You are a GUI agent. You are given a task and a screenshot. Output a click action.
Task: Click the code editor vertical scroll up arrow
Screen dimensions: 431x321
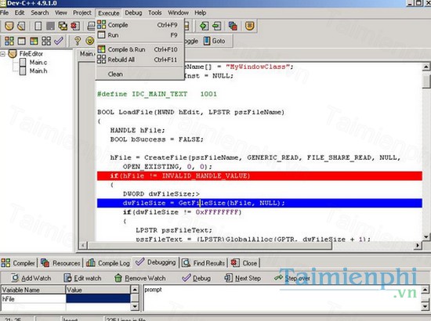tap(426, 67)
